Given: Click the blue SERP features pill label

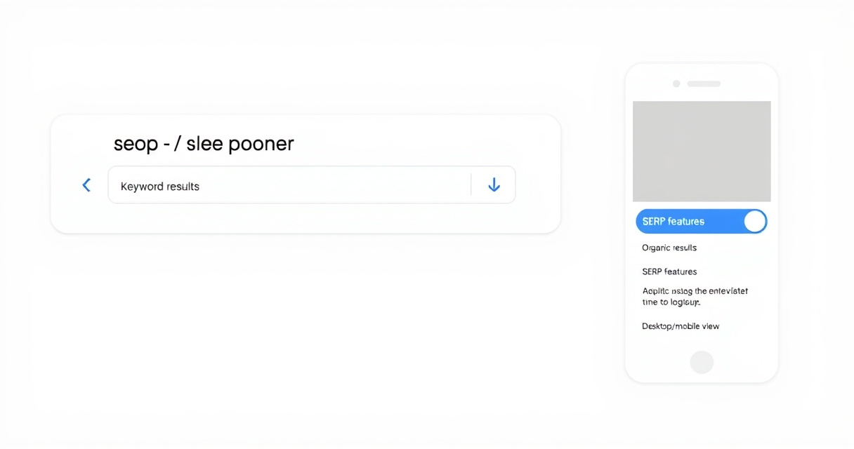Looking at the screenshot, I should coord(673,221).
